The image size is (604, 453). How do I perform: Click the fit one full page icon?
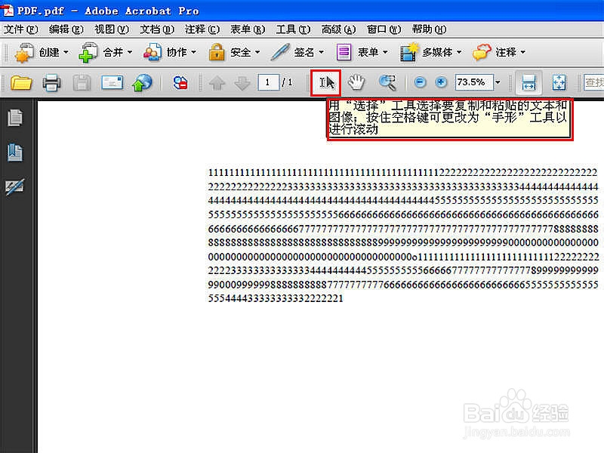[x=559, y=82]
